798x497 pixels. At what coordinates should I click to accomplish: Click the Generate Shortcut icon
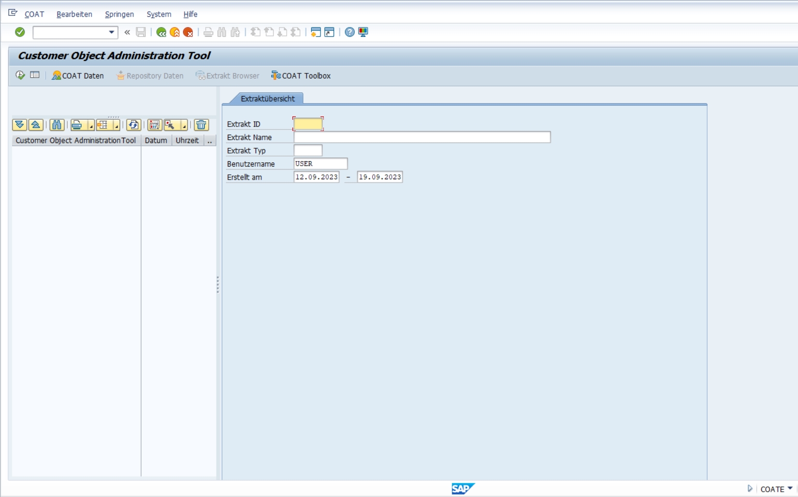pyautogui.click(x=329, y=32)
